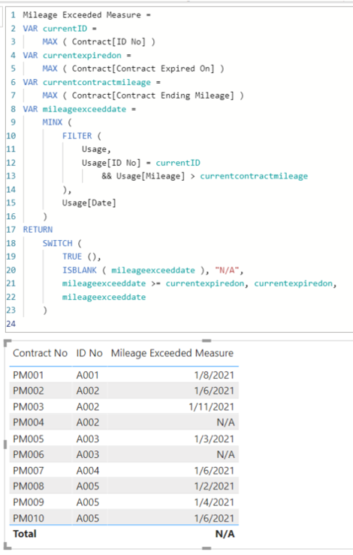Click the N/A value in PM004 row
This screenshot has height=555, width=353.
point(225,422)
